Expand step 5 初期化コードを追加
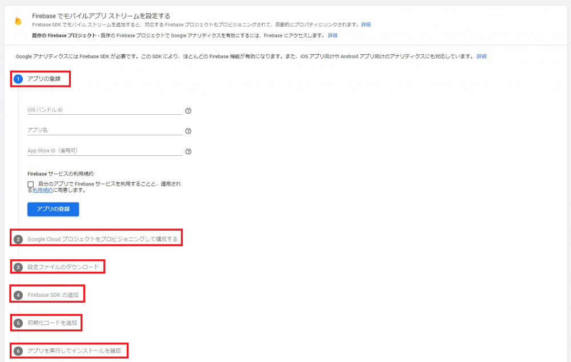The width and height of the screenshot is (571, 362). tap(46, 323)
